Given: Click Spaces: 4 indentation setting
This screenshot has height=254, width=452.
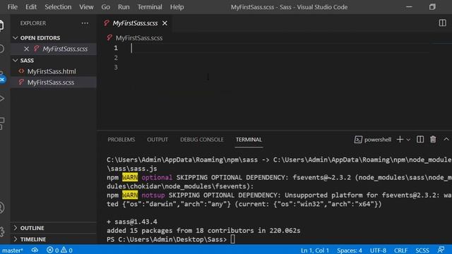Looking at the screenshot, I should click(350, 250).
